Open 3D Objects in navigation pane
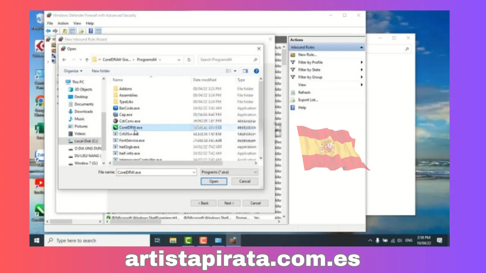 [x=83, y=89]
